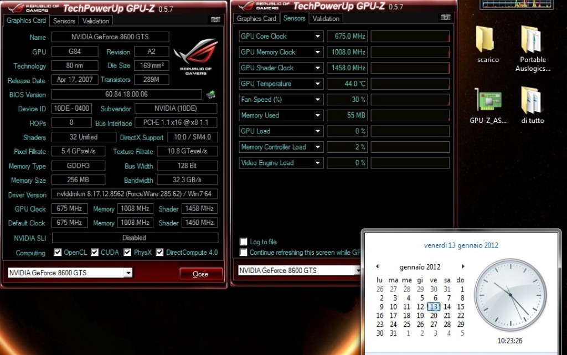This screenshot has width=567, height=355.
Task: Open the GPU Load sensor dropdown
Action: tap(317, 131)
